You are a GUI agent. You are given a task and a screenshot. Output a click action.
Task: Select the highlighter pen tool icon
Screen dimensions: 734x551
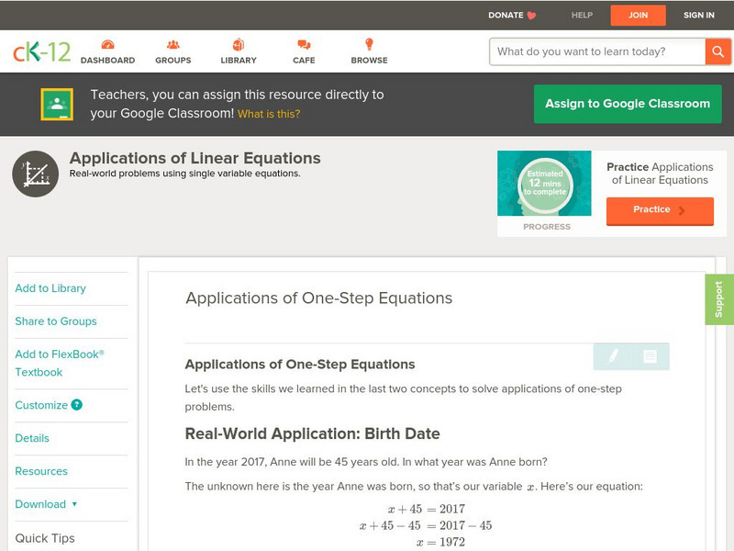pos(613,356)
